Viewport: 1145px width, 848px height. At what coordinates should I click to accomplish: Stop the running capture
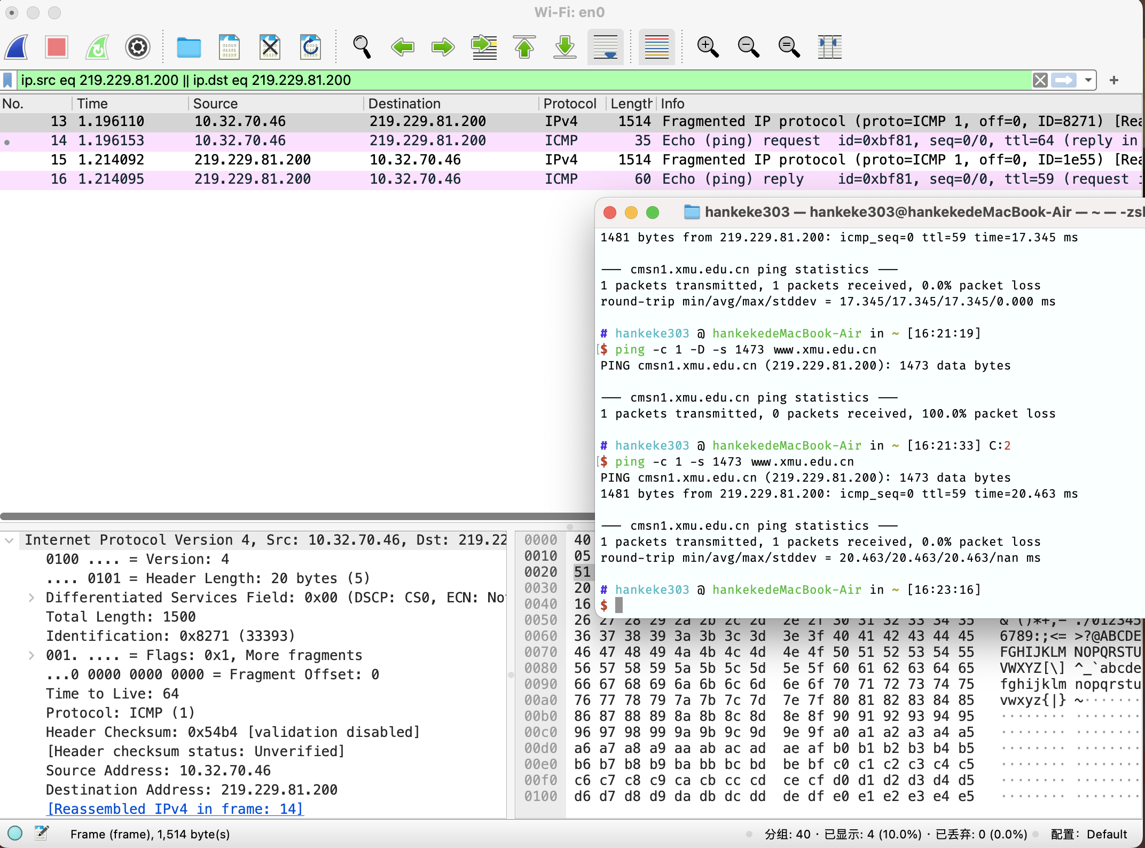click(x=57, y=47)
